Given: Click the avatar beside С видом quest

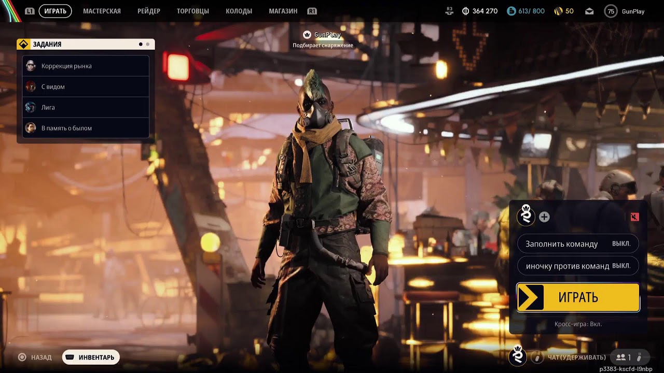Looking at the screenshot, I should [31, 87].
